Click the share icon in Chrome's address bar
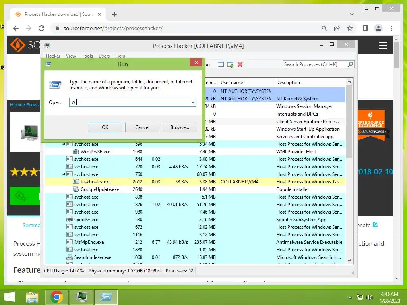Screen dimensions: 407x305 (337, 28)
